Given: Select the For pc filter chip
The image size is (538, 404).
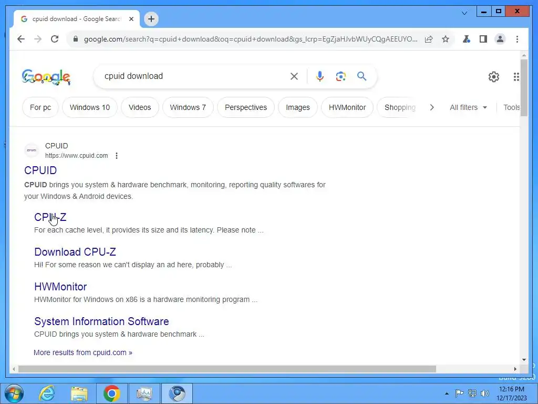Looking at the screenshot, I should 40,107.
